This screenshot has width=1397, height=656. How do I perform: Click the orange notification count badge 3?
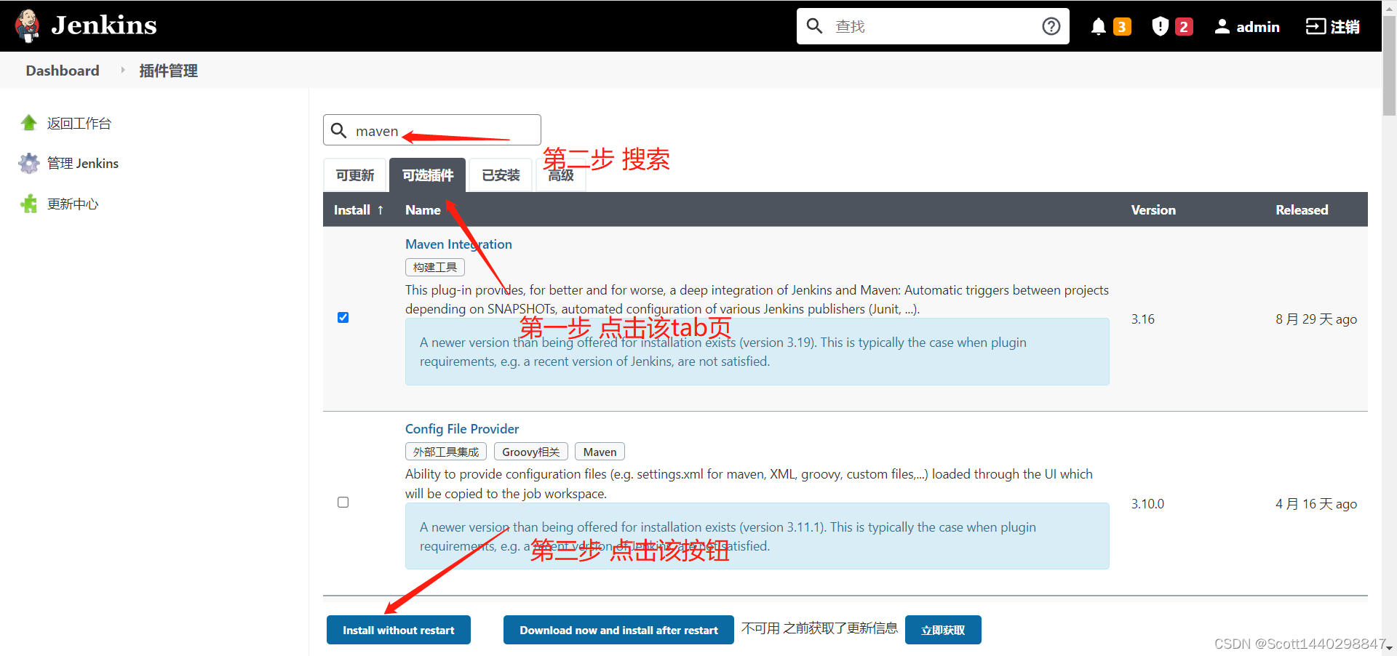pos(1122,27)
